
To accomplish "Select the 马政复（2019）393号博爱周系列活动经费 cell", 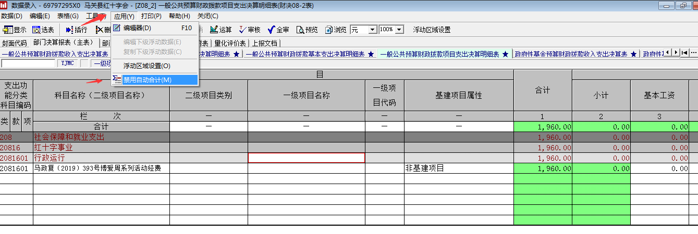I will pyautogui.click(x=101, y=168).
